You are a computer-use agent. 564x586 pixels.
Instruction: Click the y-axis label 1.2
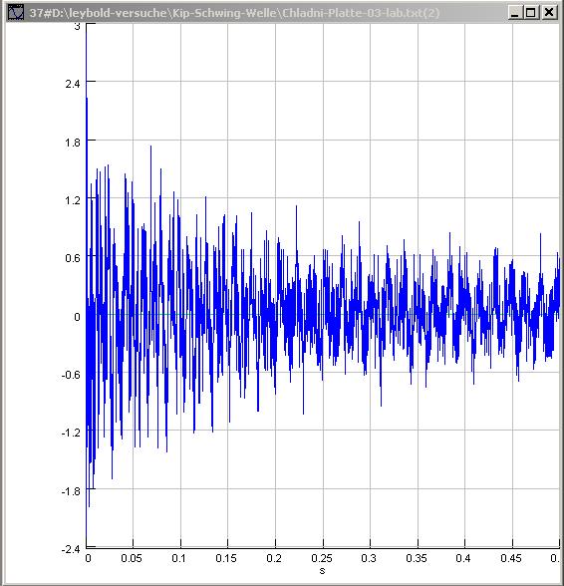73,200
